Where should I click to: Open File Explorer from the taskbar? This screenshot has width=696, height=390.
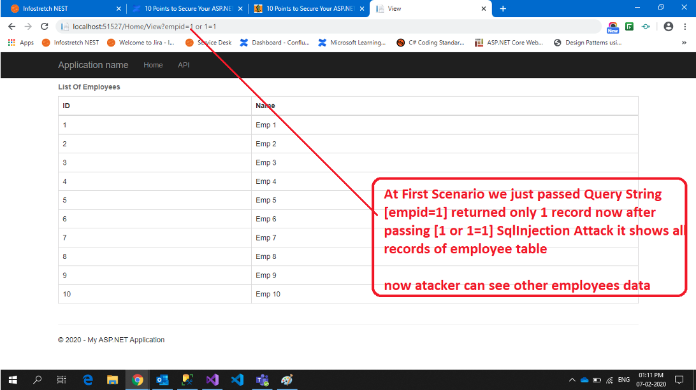point(112,380)
